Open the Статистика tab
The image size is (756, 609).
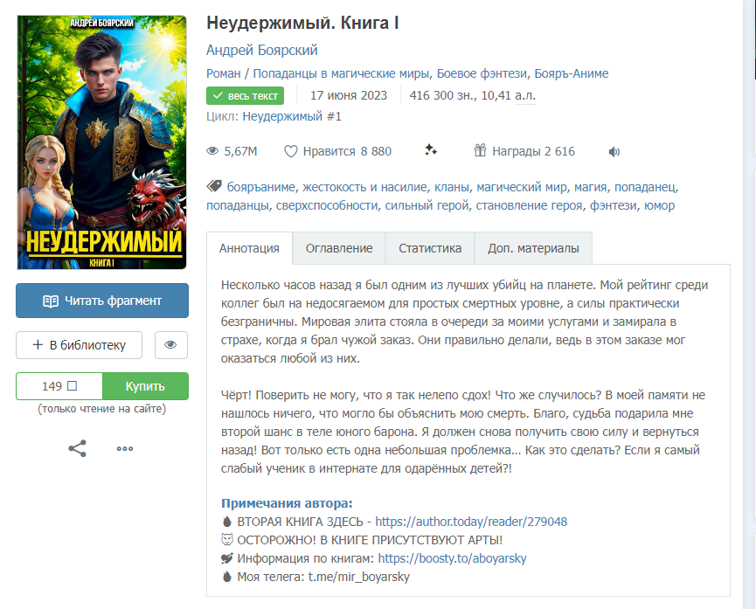coord(430,248)
